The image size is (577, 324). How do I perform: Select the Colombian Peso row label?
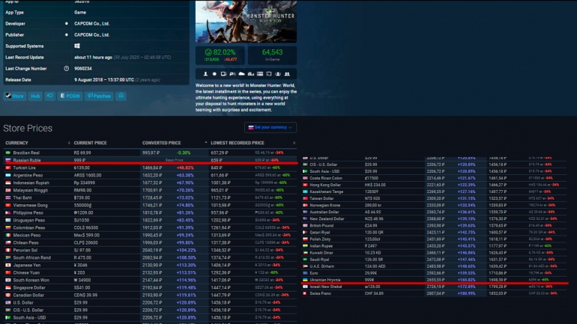coord(29,227)
